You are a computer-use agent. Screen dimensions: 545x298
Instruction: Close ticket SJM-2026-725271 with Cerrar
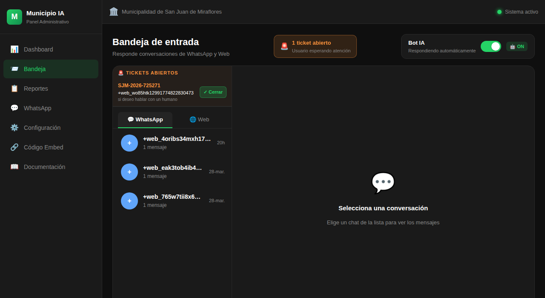213,92
